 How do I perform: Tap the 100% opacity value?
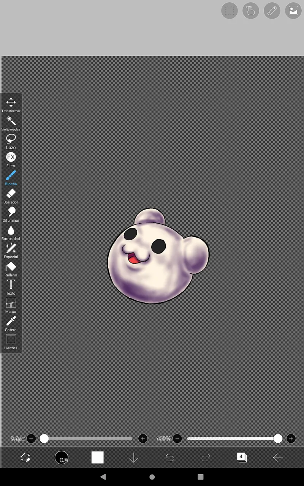[163, 439]
